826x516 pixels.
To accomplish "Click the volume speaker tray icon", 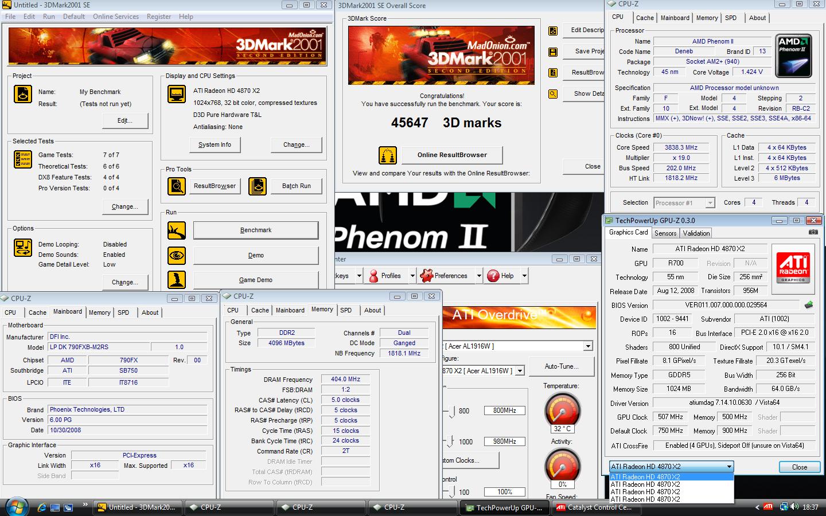I will [x=794, y=507].
